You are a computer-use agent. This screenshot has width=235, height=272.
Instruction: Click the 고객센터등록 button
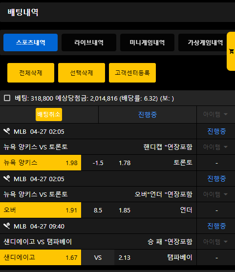[x=132, y=73]
